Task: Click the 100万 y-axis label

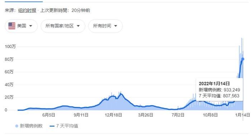Action: click(10, 47)
